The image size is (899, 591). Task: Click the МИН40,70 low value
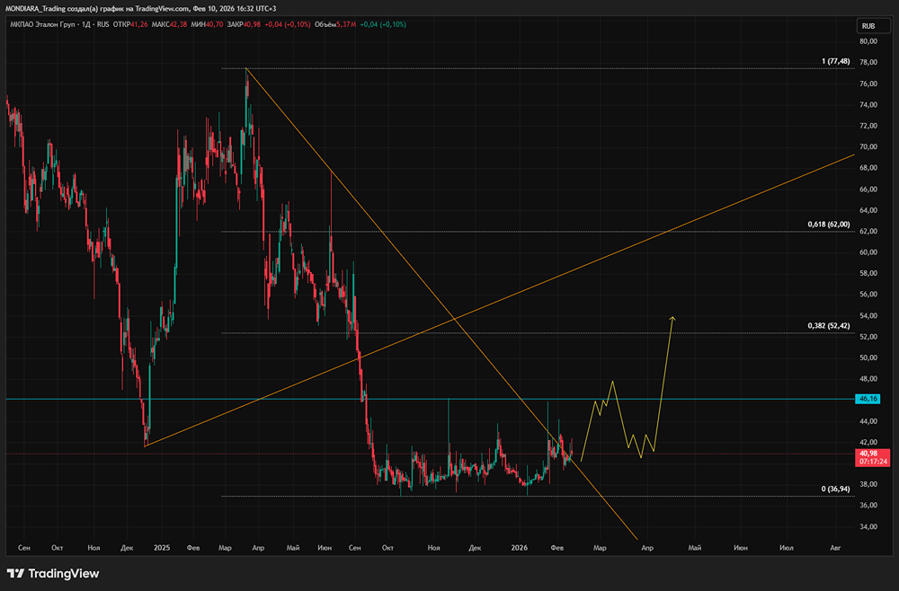pyautogui.click(x=207, y=24)
